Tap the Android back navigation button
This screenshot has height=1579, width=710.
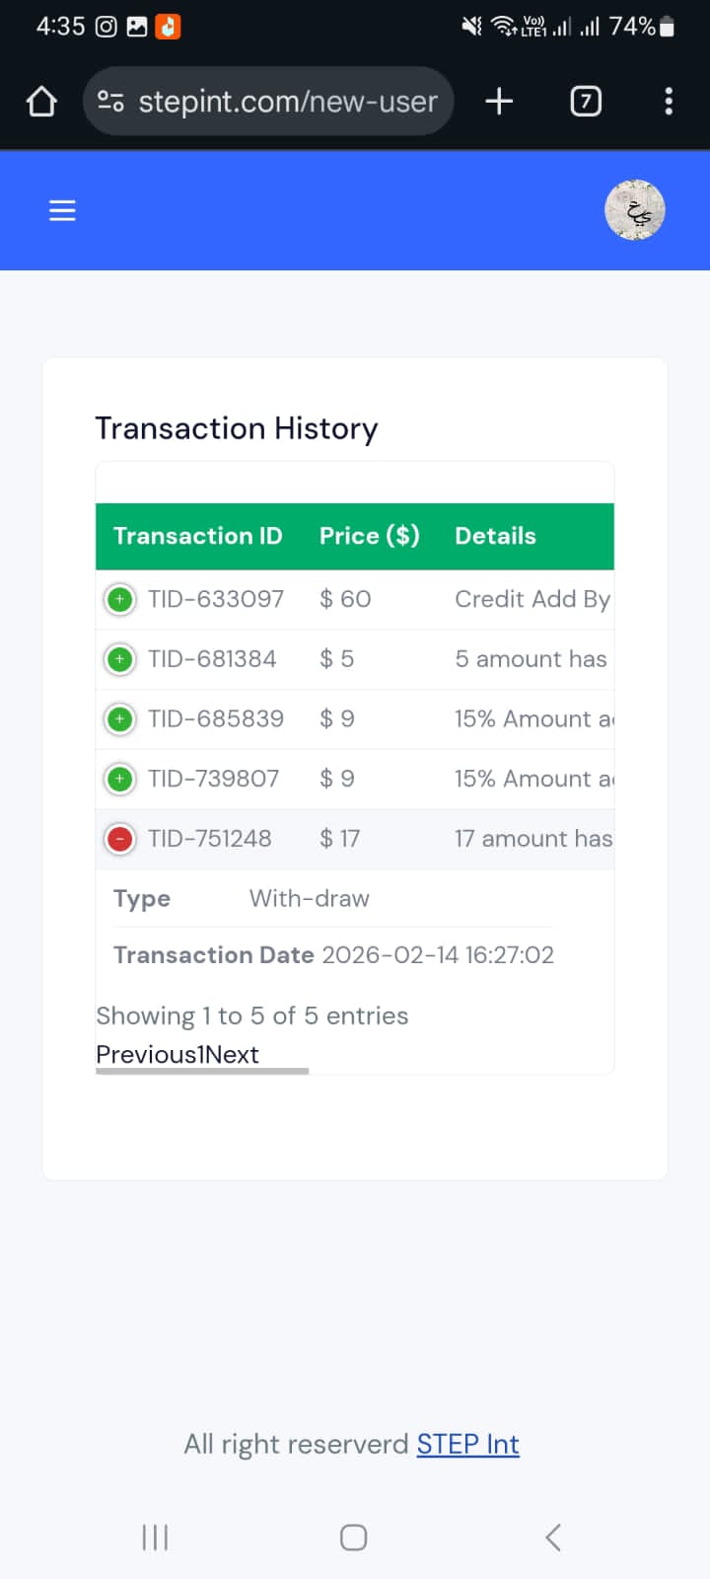[553, 1537]
